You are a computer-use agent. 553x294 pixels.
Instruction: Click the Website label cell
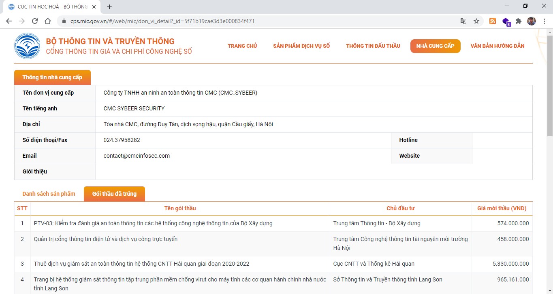pyautogui.click(x=431, y=156)
